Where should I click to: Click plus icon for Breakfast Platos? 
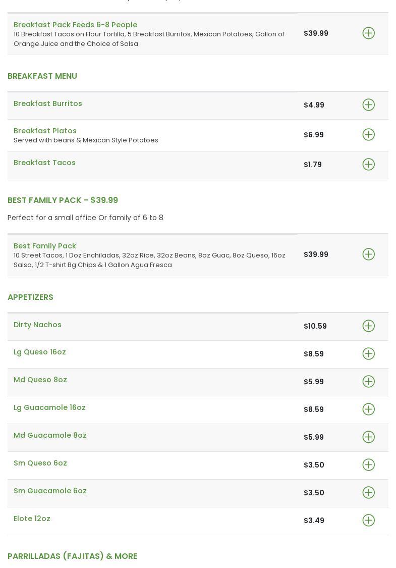pos(369,135)
